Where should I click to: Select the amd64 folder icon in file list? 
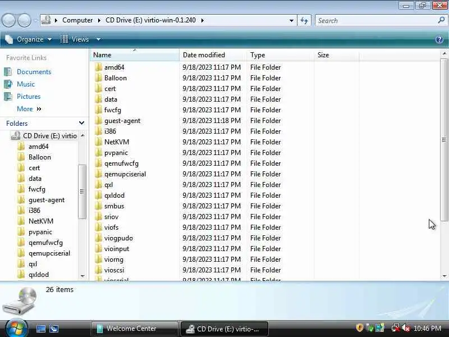click(99, 67)
